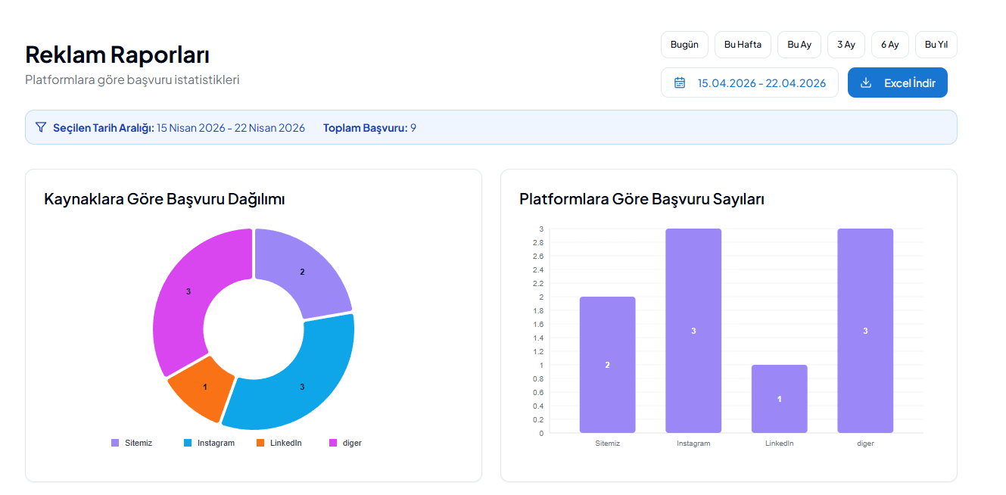Click the magenta diger legend color box

coord(332,443)
